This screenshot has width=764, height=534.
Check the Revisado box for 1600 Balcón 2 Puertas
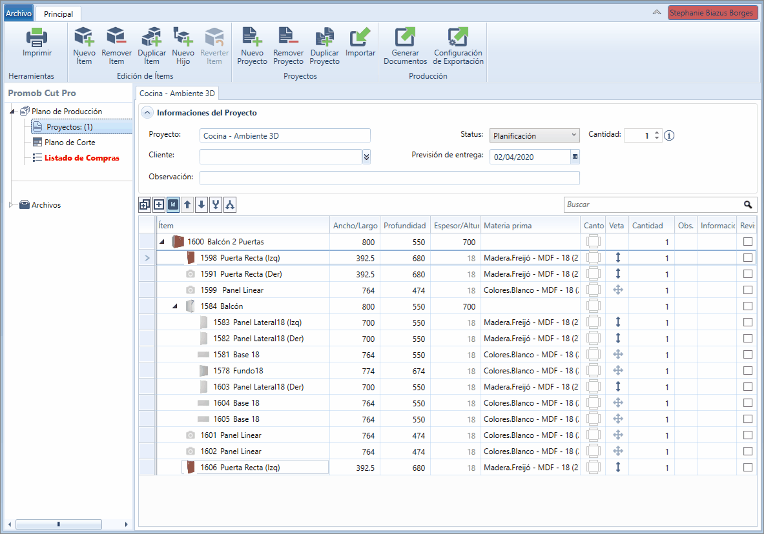pos(747,241)
